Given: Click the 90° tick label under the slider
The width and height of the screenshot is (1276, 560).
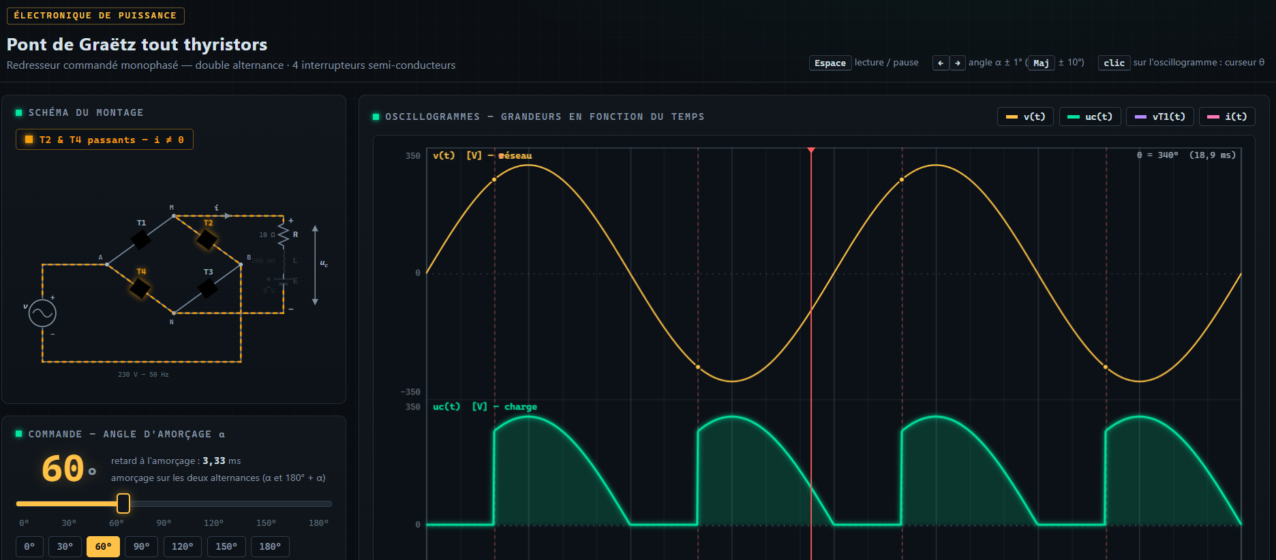Looking at the screenshot, I should click(164, 523).
